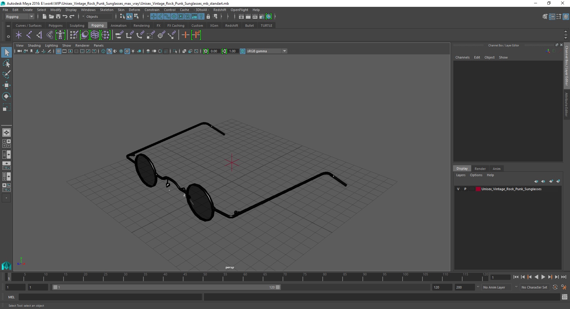
Task: Open the Rigging menu set dropdown
Action: (20, 17)
